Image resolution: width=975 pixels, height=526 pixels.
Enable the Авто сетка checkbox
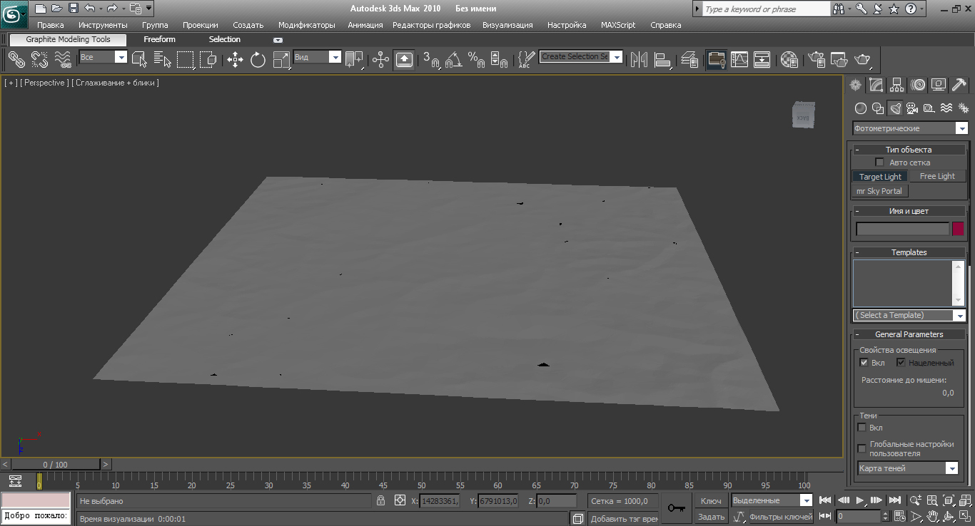pos(879,163)
